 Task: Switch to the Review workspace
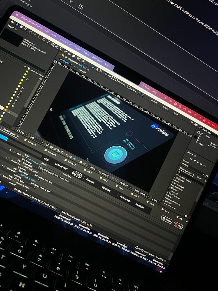[x=165, y=107]
